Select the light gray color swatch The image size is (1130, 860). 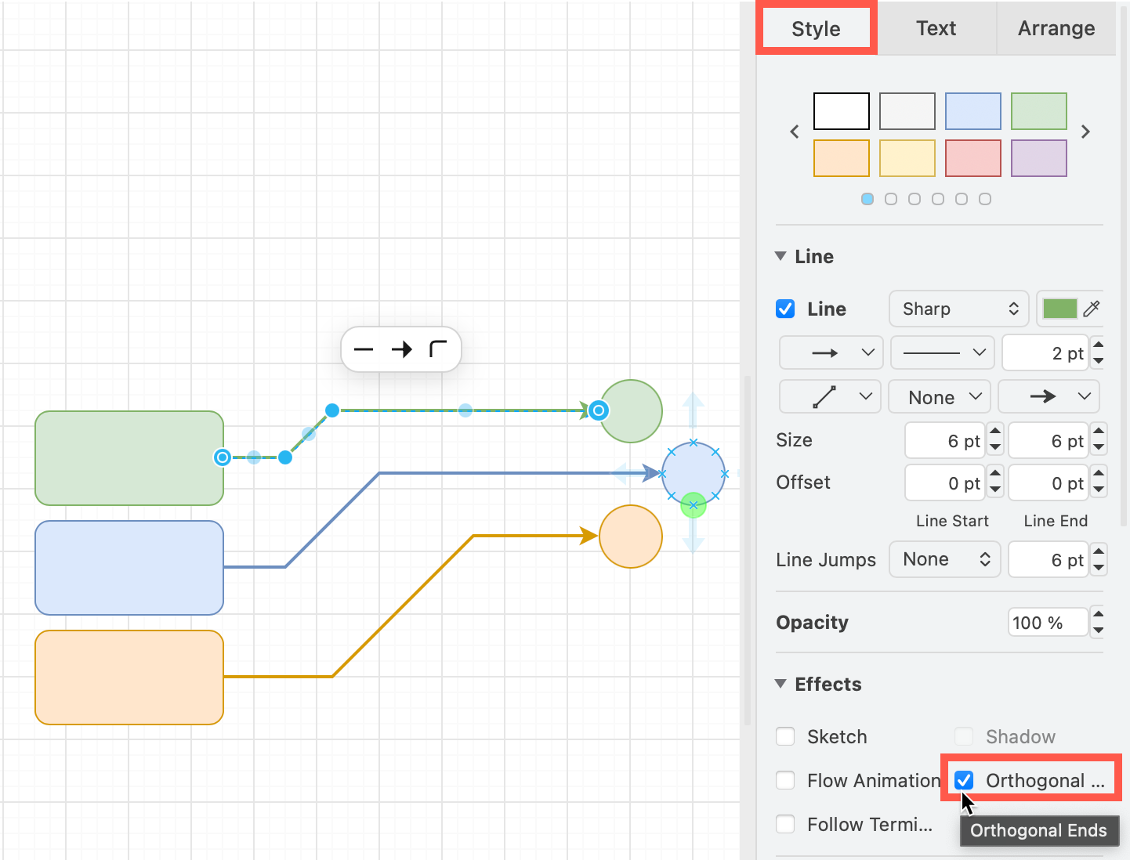[907, 111]
